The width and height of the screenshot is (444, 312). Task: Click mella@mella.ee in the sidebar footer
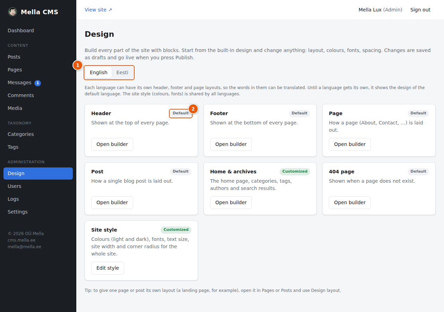24,247
